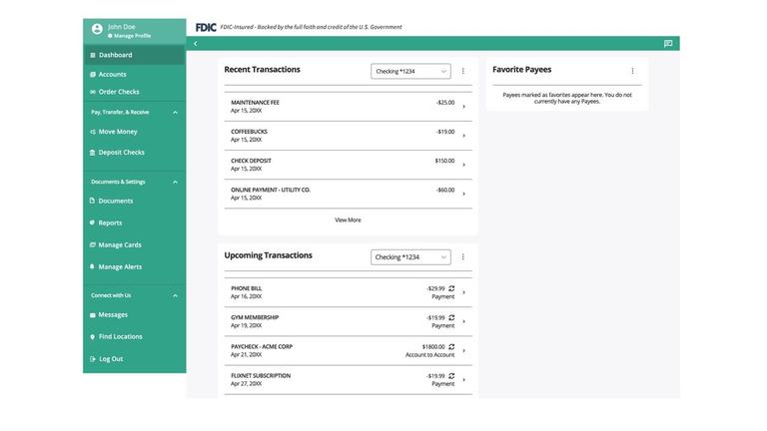Screen dimensions: 767x431
Task: Open Recent Transactions three-dot options menu
Action: [x=462, y=71]
